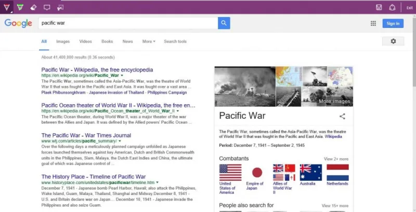Open Pacific Ocean theater of World War II result

pyautogui.click(x=119, y=105)
